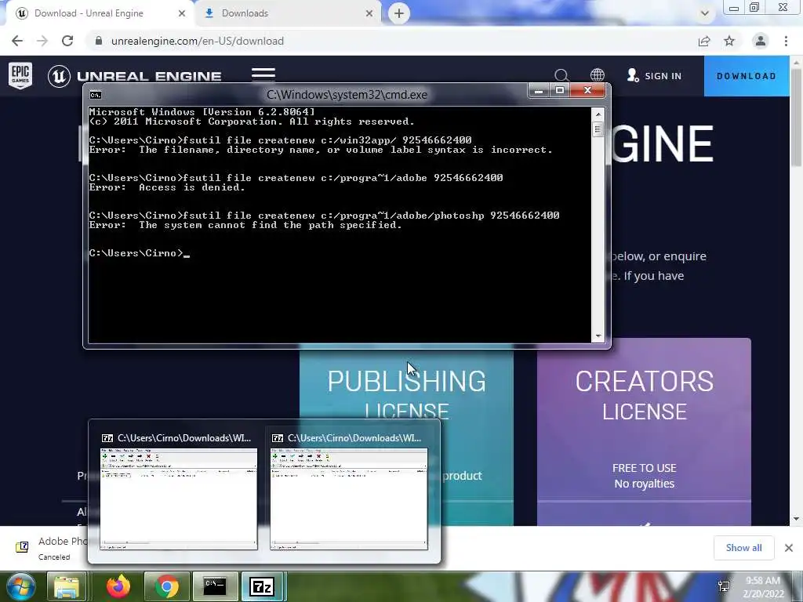Click the Chrome taskbar icon

(166, 586)
